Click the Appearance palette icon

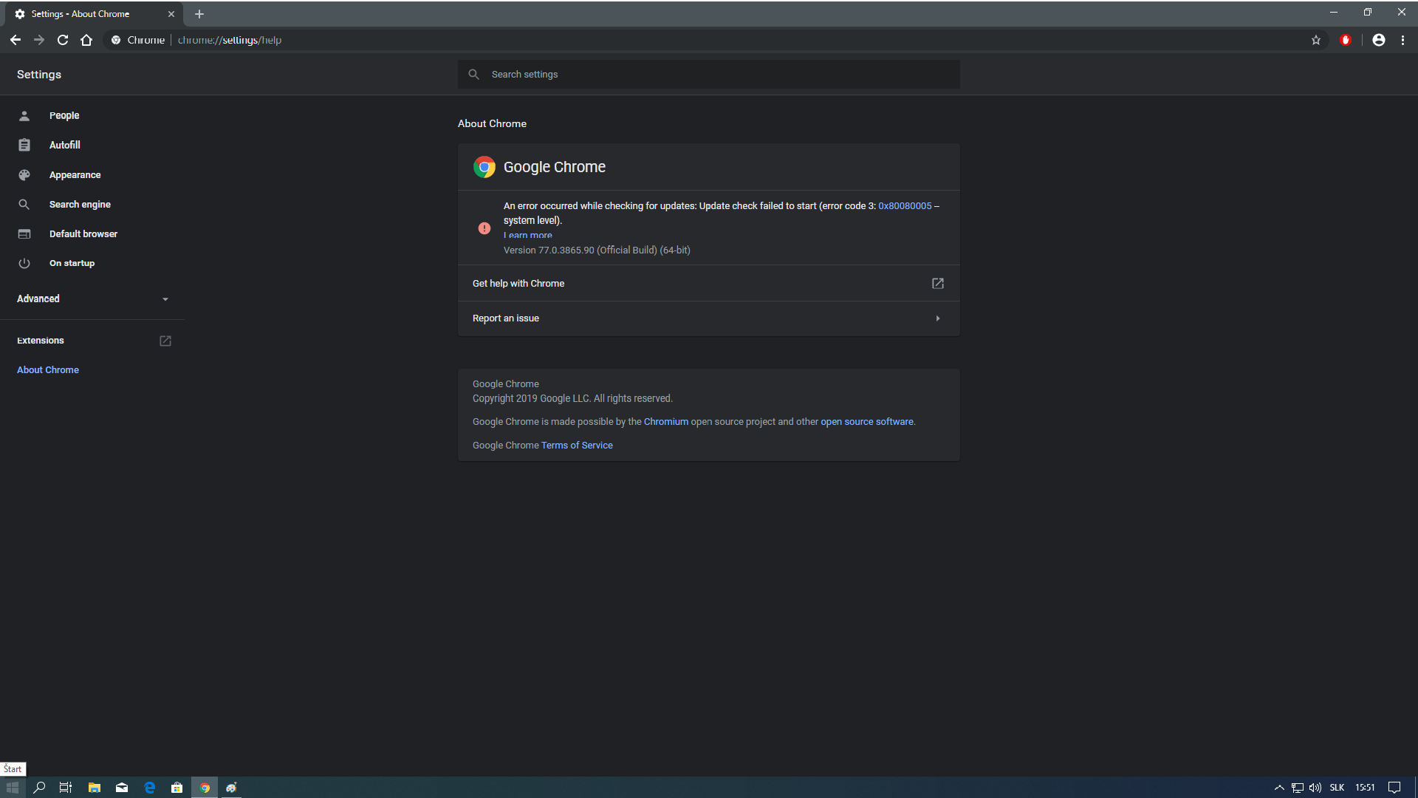tap(24, 175)
